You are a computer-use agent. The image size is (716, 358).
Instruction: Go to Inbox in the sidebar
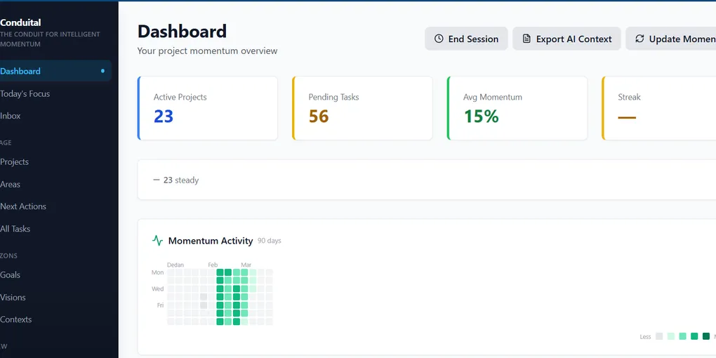(x=11, y=116)
